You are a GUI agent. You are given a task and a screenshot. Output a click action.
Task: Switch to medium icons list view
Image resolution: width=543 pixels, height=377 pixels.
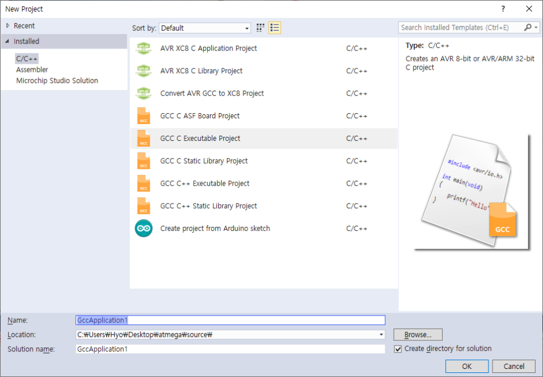(x=274, y=28)
